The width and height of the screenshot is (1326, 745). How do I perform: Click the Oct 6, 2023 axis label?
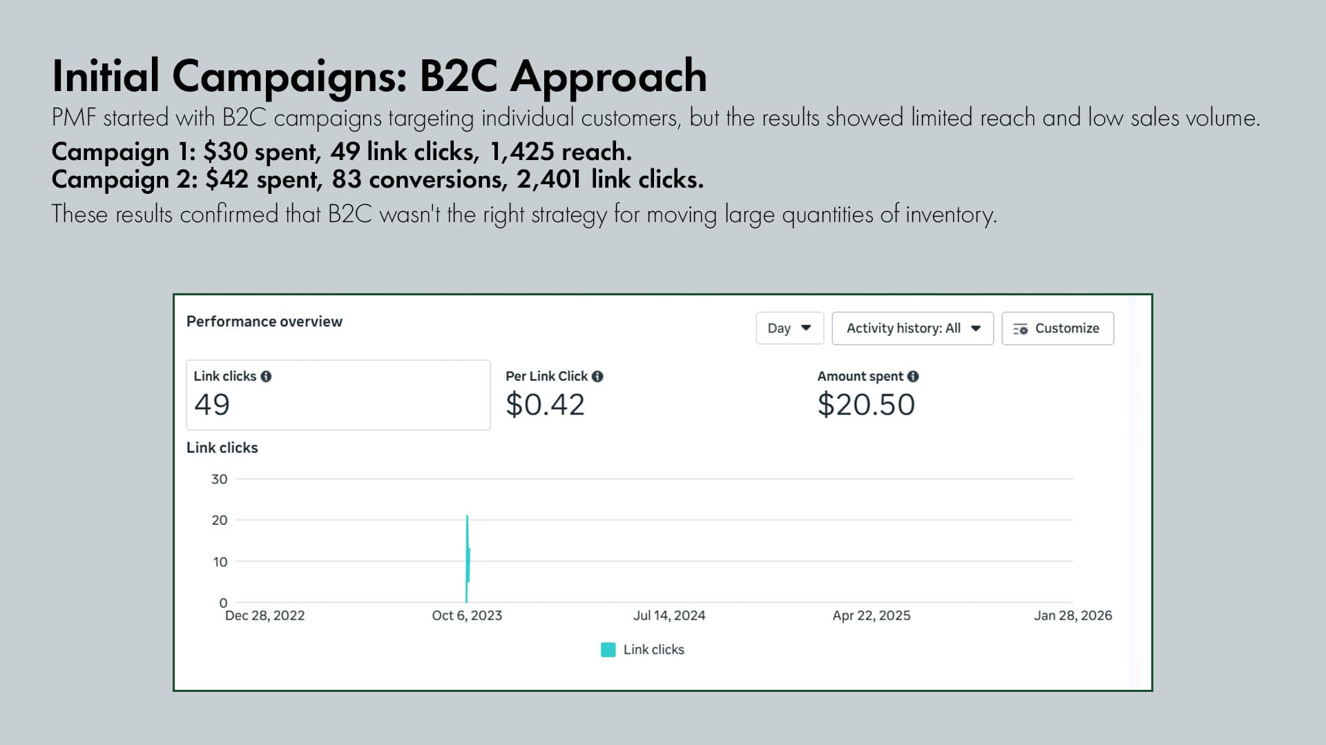click(466, 615)
